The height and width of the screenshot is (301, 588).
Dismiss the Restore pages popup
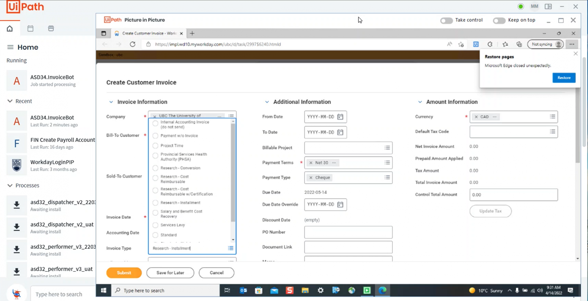click(575, 54)
